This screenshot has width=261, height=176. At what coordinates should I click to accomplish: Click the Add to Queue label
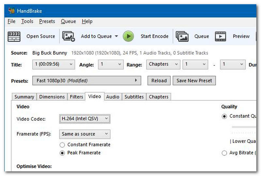(96, 36)
